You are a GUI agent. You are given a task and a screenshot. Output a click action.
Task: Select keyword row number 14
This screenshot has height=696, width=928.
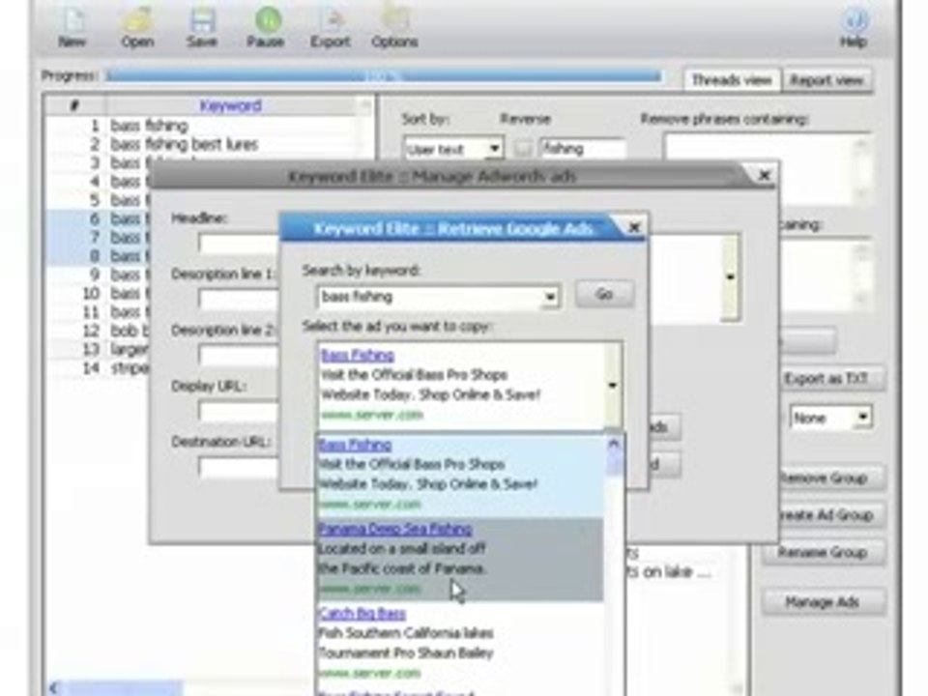tap(100, 368)
